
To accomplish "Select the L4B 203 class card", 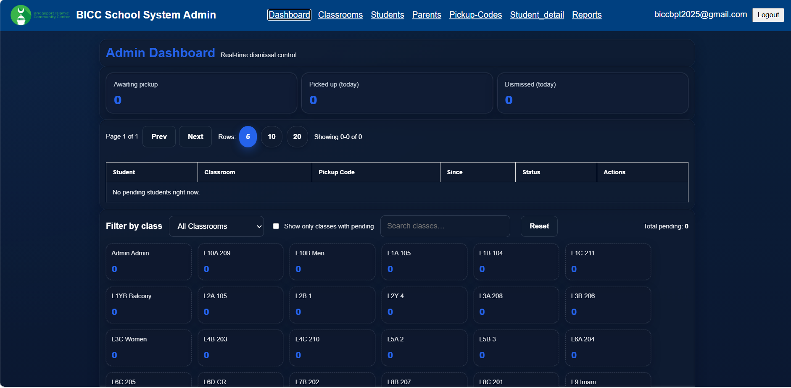I will pyautogui.click(x=240, y=348).
